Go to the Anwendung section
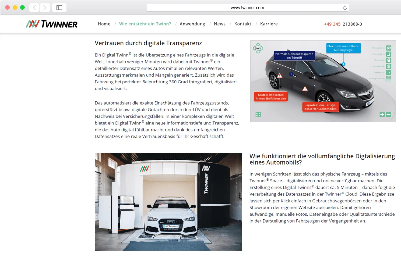 point(192,24)
